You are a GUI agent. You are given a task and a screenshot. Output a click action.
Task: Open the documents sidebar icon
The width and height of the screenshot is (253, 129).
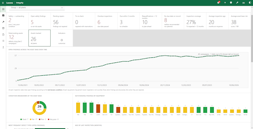tap(3, 34)
